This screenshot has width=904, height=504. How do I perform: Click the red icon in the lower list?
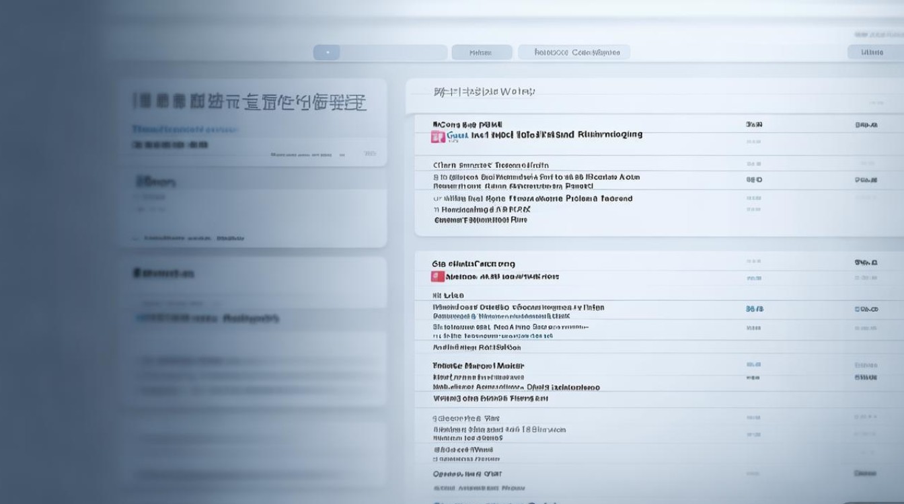coord(438,276)
